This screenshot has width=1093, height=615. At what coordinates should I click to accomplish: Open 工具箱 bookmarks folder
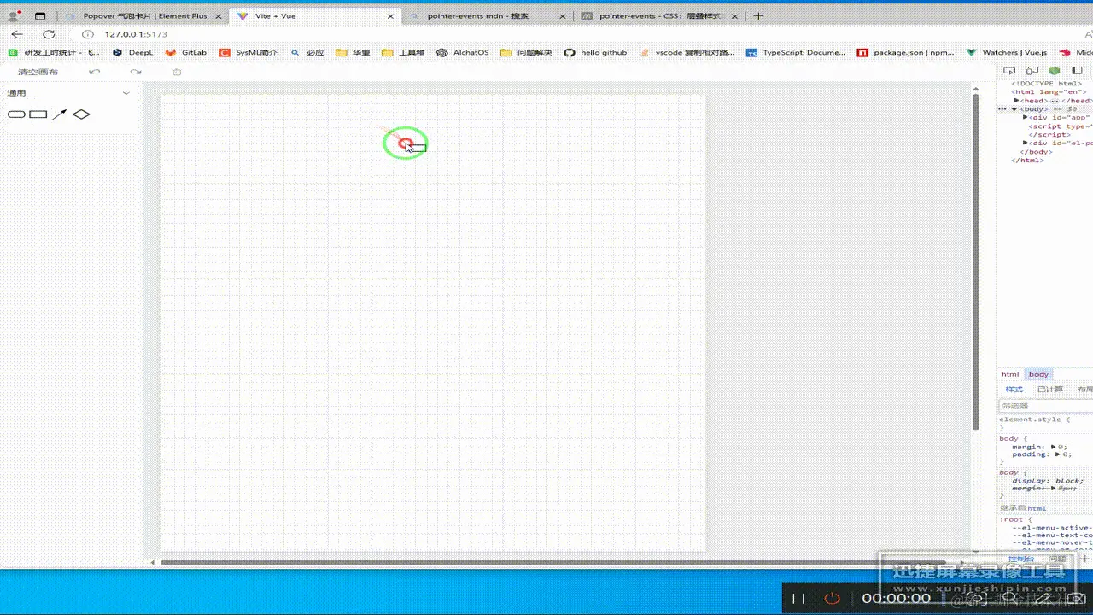point(403,52)
